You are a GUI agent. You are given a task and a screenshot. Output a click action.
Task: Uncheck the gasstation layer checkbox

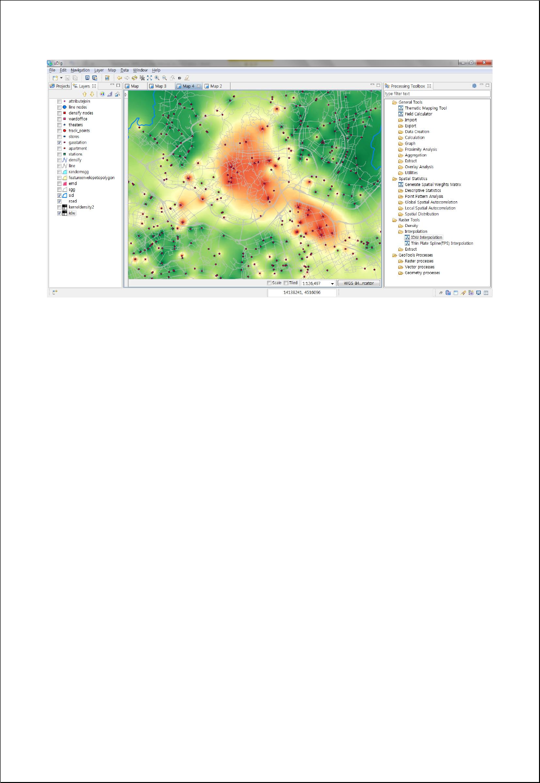coord(59,143)
